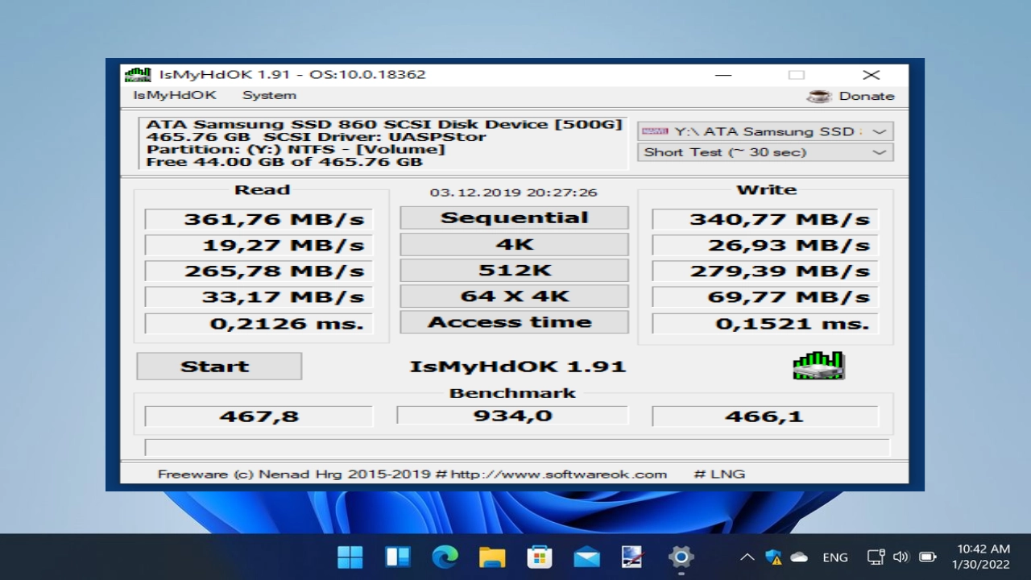The image size is (1031, 580).
Task: Click the Windows Security shield tray icon
Action: point(773,557)
